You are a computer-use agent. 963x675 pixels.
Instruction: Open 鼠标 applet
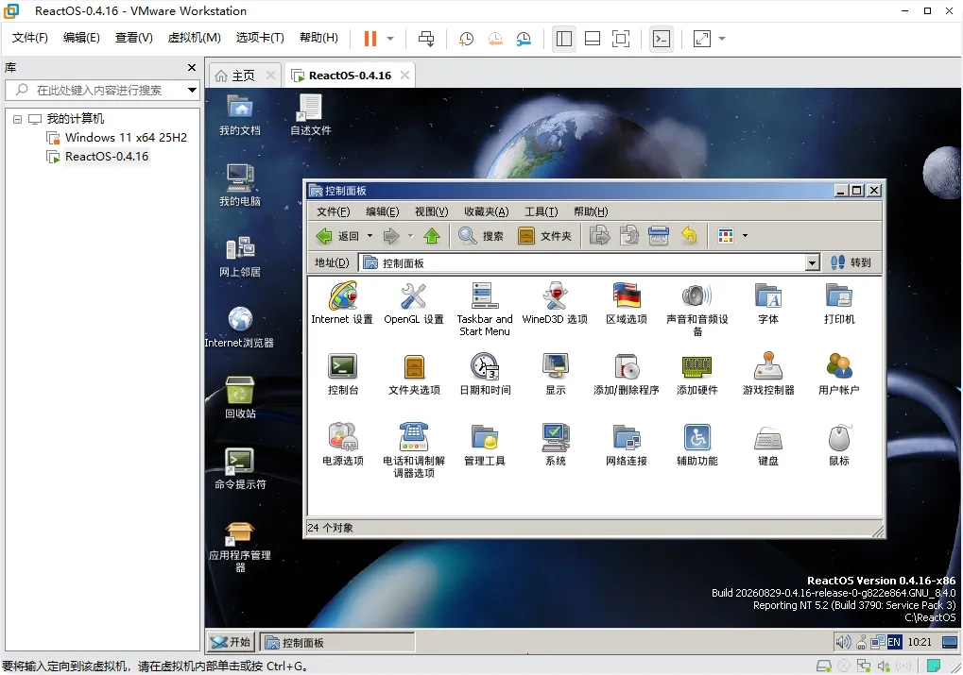tap(839, 445)
